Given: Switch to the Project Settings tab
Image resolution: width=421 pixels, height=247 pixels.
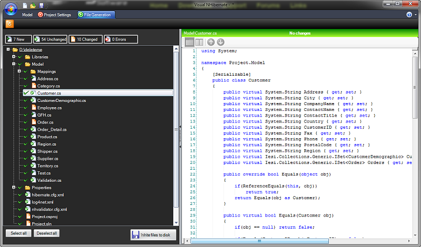Looking at the screenshot, I should 54,15.
